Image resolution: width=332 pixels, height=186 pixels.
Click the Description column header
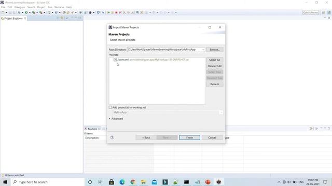point(92,138)
